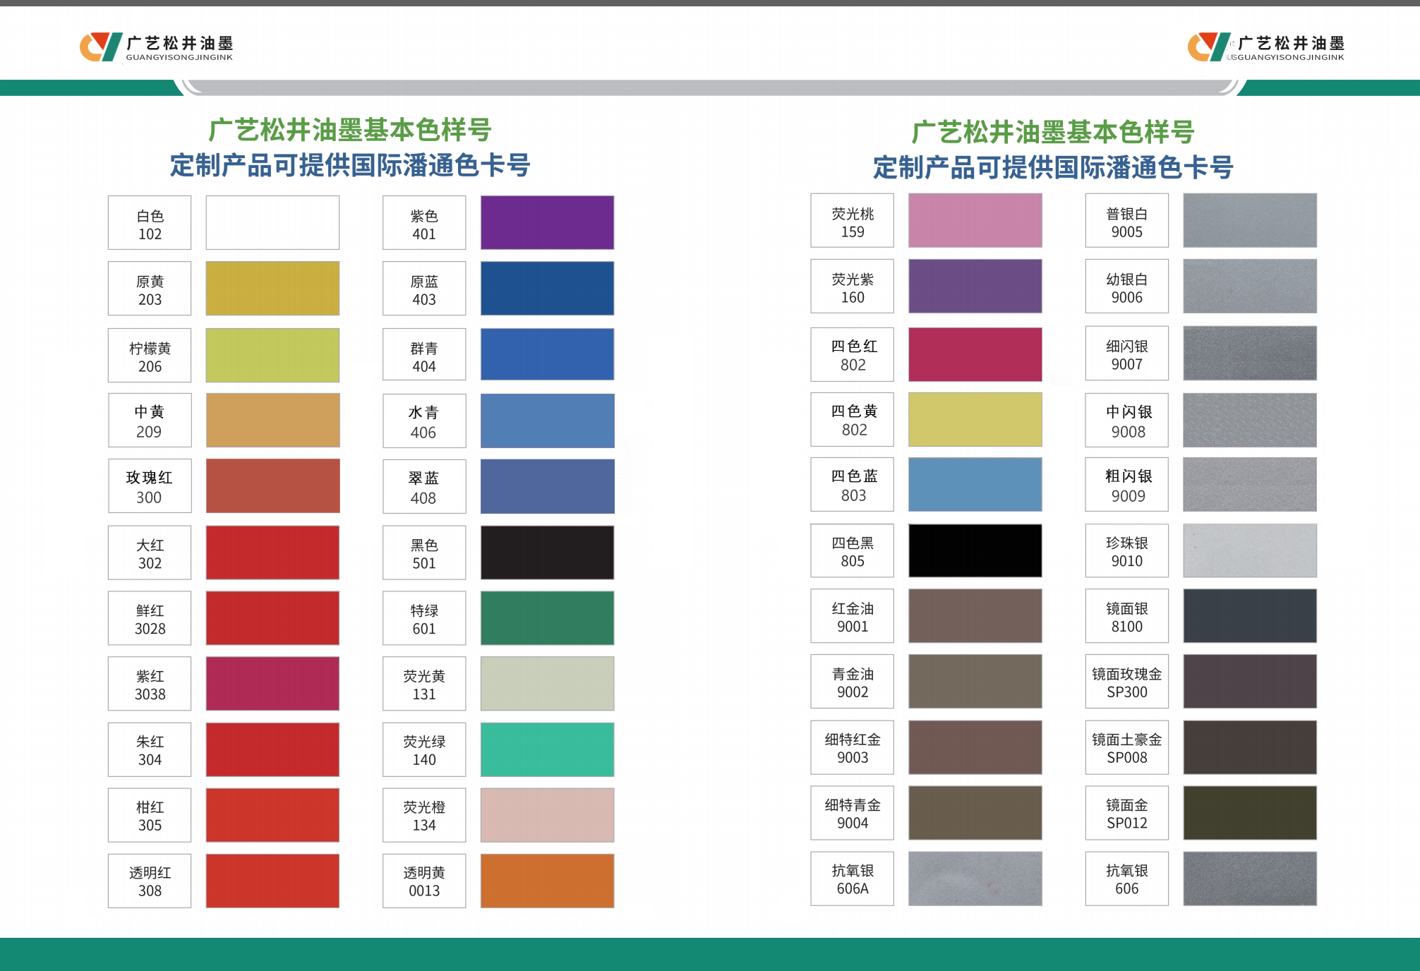Pick the lemon yellow 206 swatch
Image resolution: width=1420 pixels, height=971 pixels.
(x=272, y=355)
